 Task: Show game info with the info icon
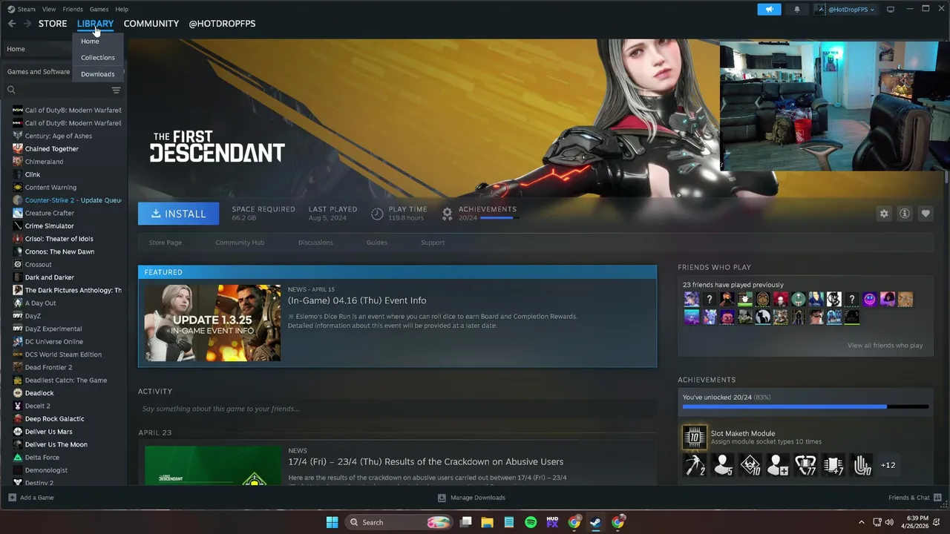pos(905,214)
